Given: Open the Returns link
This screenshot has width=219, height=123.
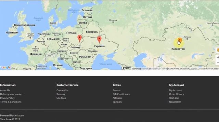Looking at the screenshot, I should point(61,94).
